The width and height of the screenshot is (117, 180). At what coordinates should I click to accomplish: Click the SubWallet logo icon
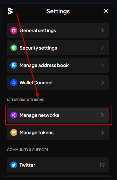(x=10, y=11)
